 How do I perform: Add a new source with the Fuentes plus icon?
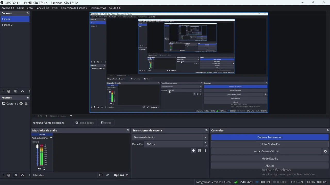tap(3, 175)
